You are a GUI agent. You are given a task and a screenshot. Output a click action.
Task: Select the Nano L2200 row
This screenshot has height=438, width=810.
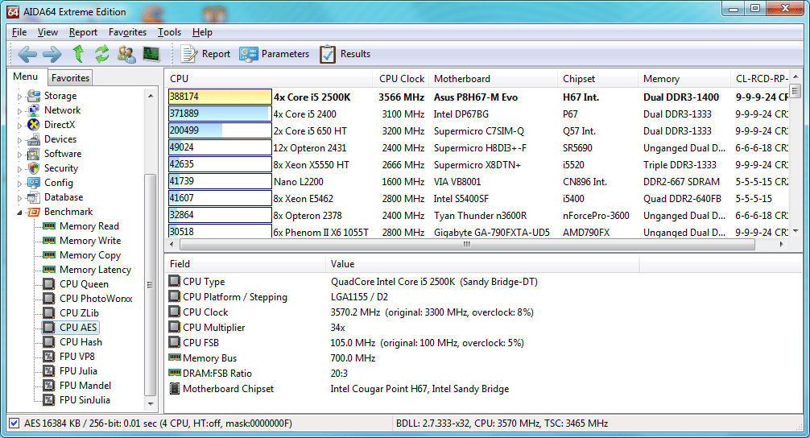pos(477,182)
